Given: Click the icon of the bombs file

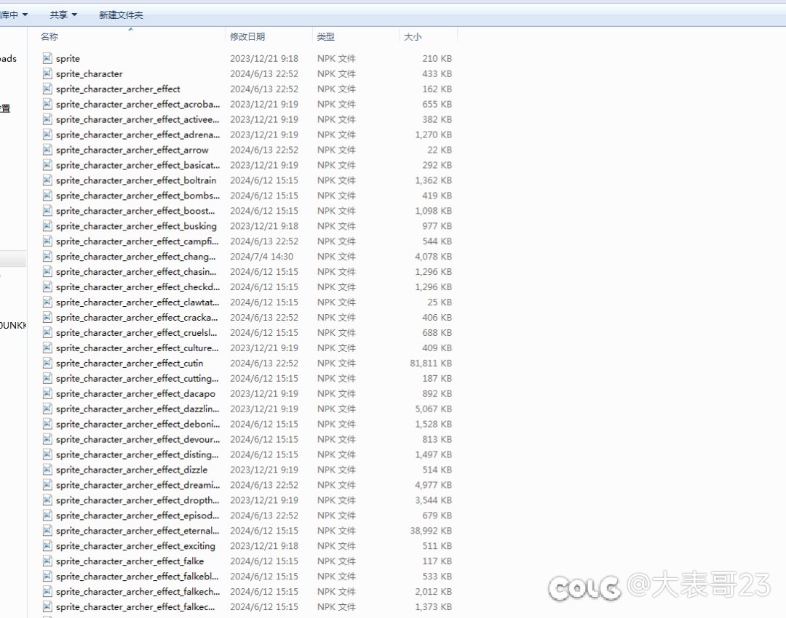Looking at the screenshot, I should pyautogui.click(x=47, y=196).
